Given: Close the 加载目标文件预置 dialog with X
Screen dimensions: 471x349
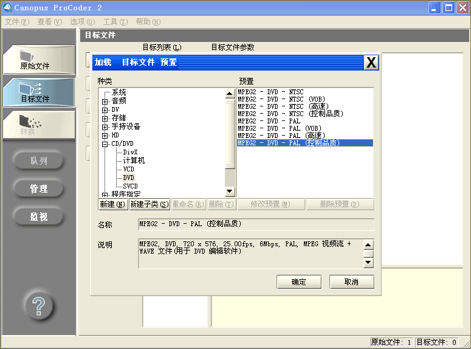Looking at the screenshot, I should [371, 63].
